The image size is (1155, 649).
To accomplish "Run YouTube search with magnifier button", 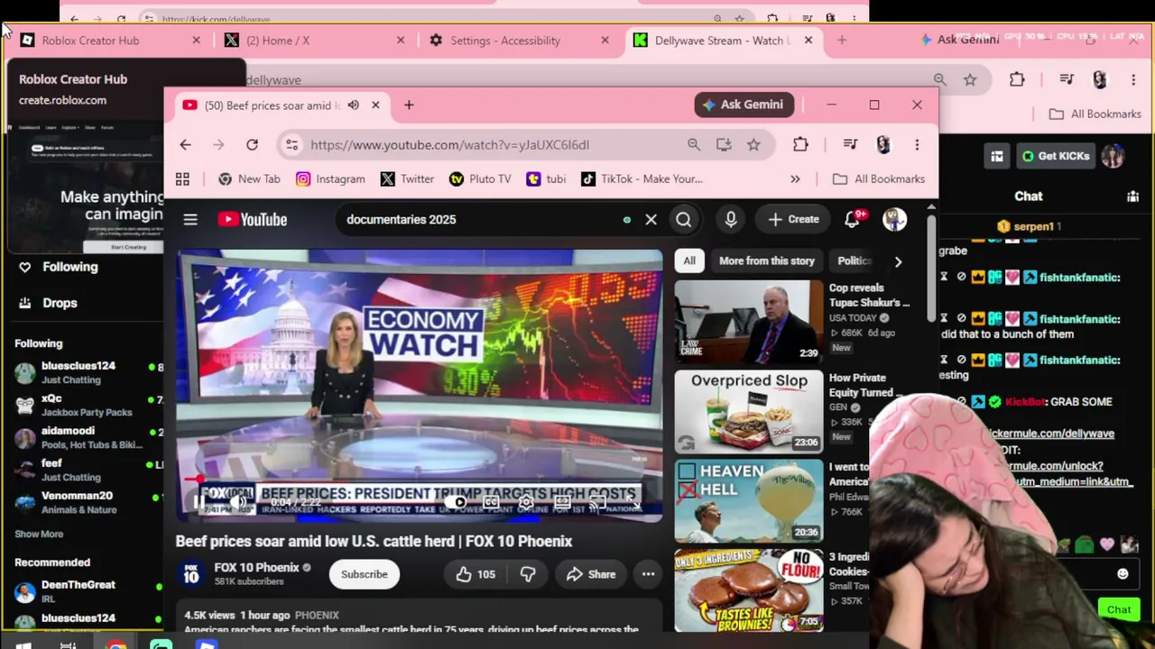I will [x=683, y=219].
